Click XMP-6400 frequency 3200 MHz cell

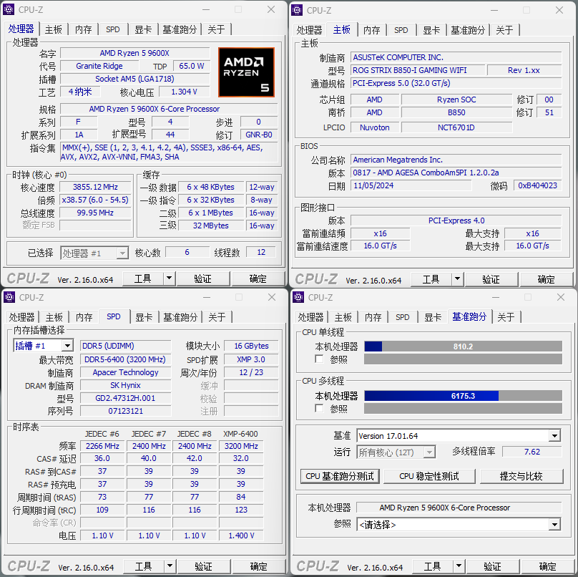pyautogui.click(x=241, y=446)
